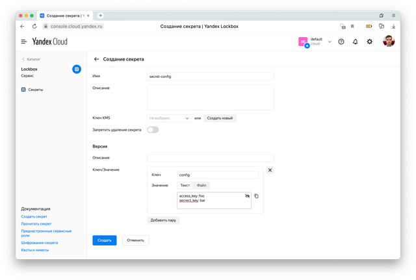Click the blue Lockbox service icon
The width and height of the screenshot is (416, 280).
coord(77,69)
